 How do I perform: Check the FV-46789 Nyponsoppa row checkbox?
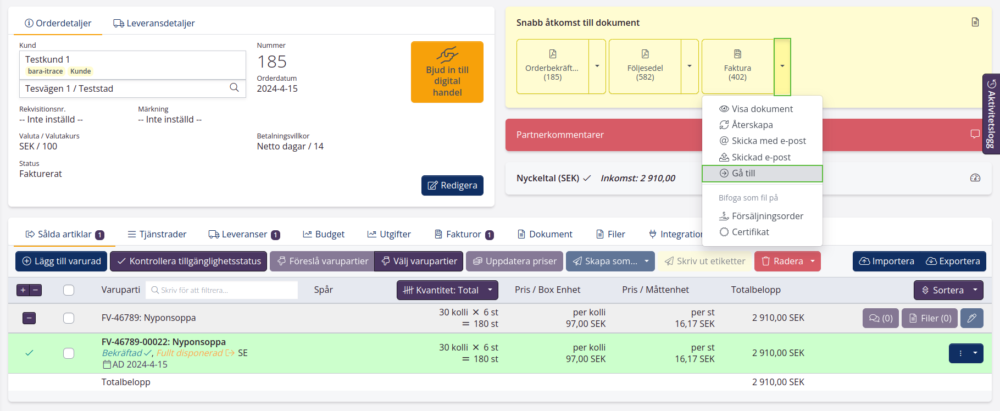(69, 318)
